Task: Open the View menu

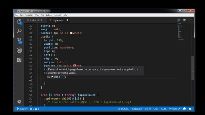Action: point(37,15)
